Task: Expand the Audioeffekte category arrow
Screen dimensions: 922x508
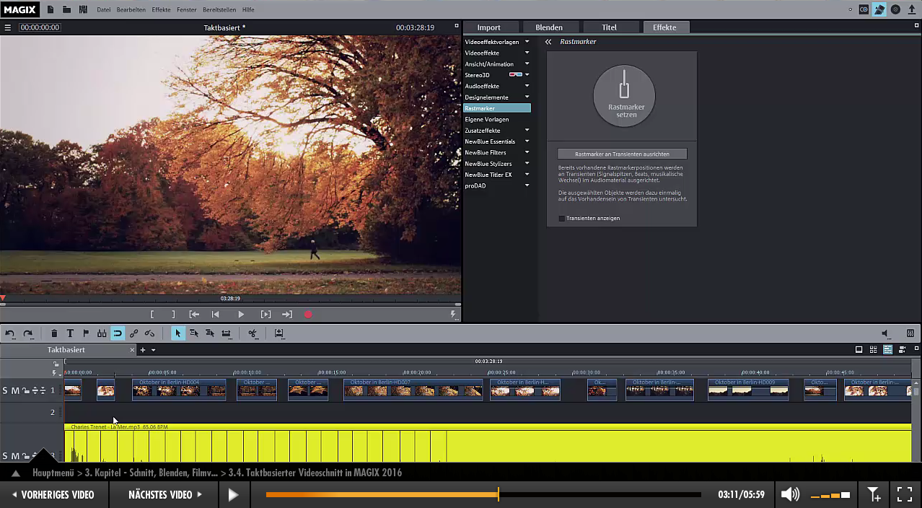Action: pos(527,86)
